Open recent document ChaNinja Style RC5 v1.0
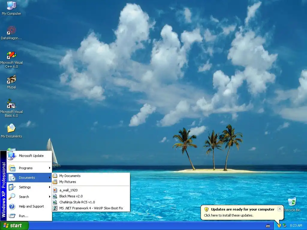The width and height of the screenshot is (307, 230). (x=91, y=202)
